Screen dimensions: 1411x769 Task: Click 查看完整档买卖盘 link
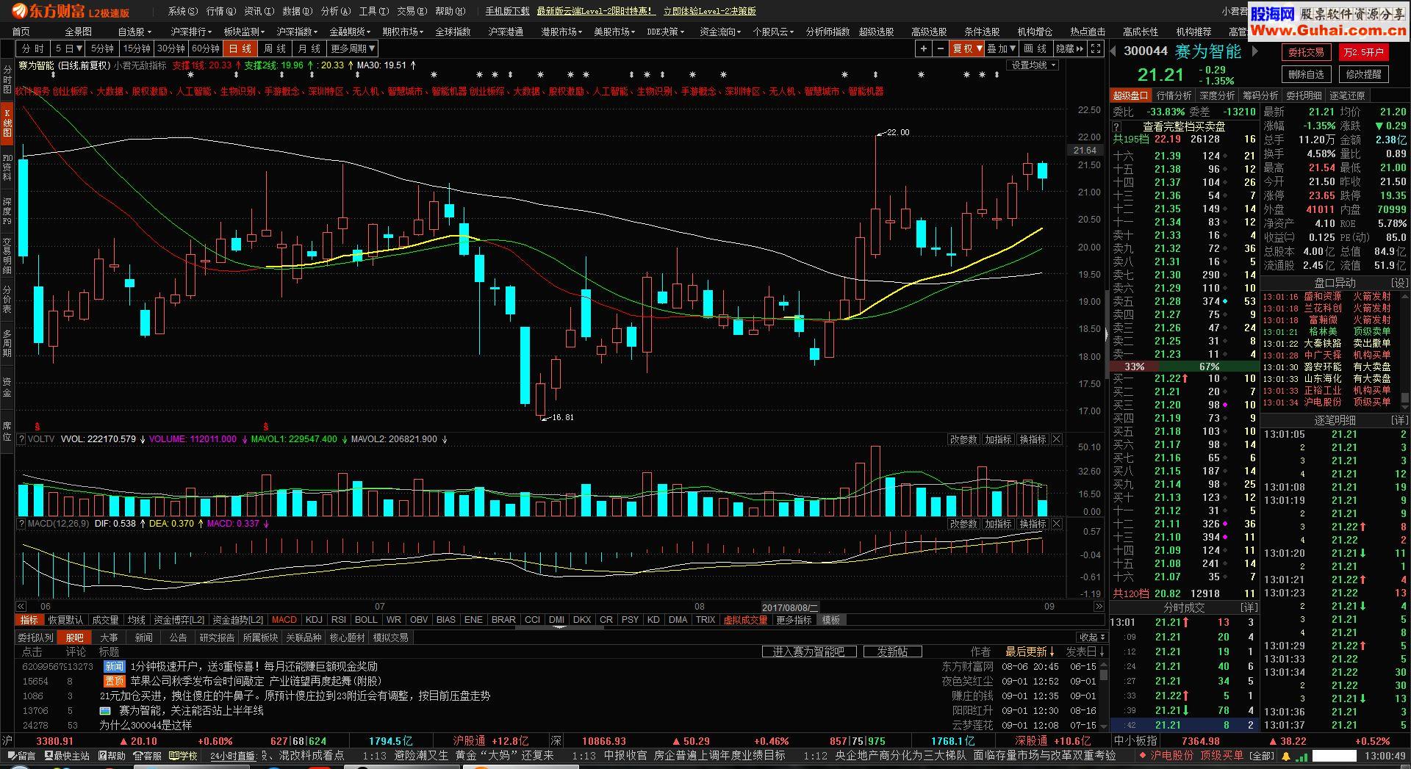(x=1184, y=127)
